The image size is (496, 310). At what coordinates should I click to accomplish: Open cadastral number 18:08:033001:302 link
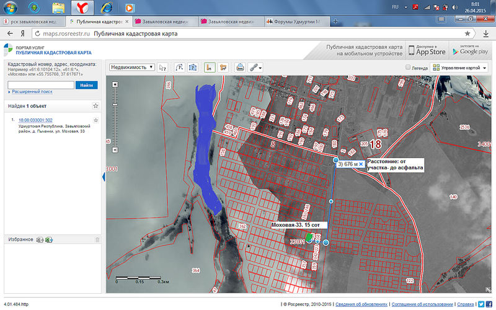(35, 120)
